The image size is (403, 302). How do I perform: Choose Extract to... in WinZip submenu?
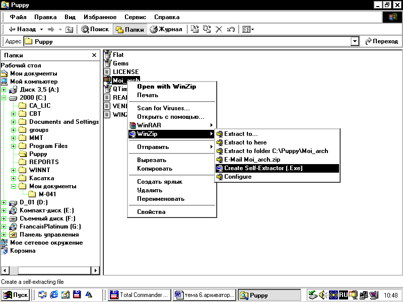[278, 134]
